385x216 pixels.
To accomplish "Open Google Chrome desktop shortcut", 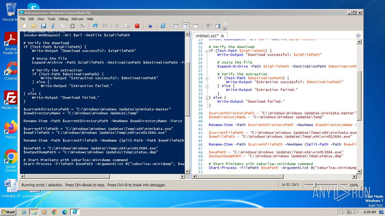I will point(11,161).
